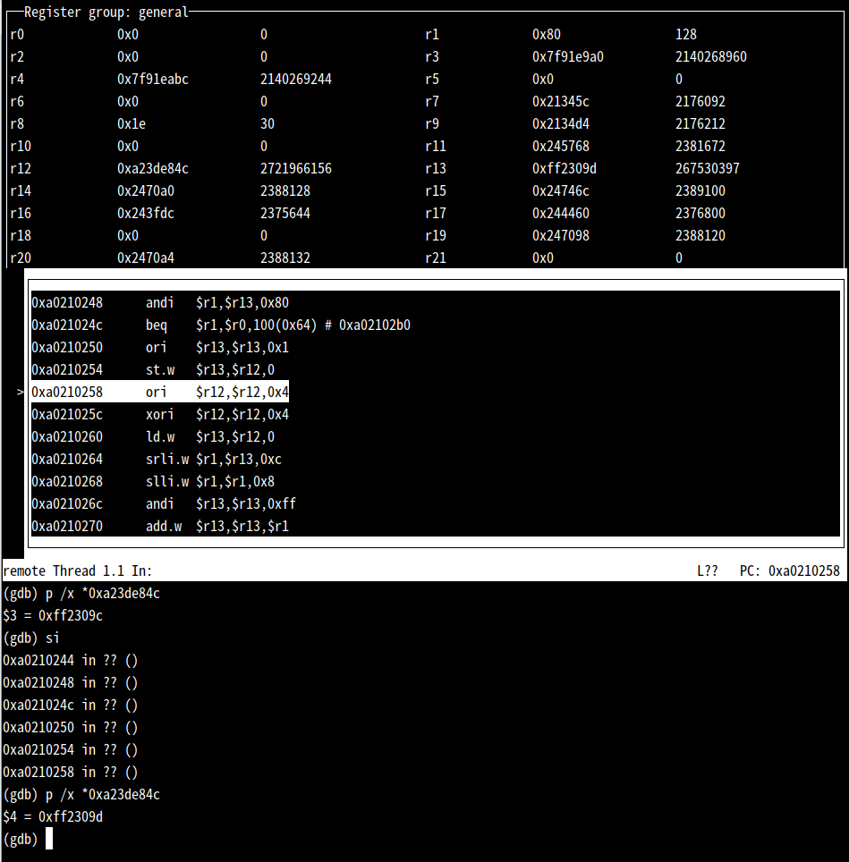Screen dimensions: 849x862
Task: Click the $4 = 0xff2309d output line
Action: (x=53, y=816)
